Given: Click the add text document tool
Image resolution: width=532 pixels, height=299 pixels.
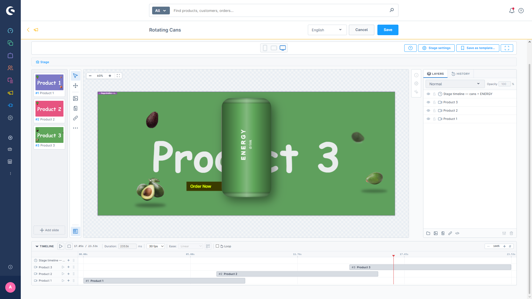Looking at the screenshot, I should coord(75,108).
